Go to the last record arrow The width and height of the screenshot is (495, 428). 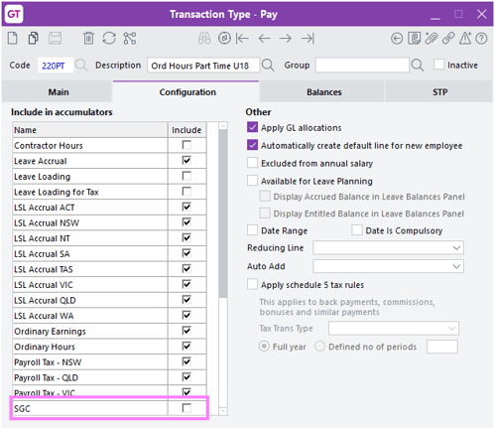click(308, 39)
